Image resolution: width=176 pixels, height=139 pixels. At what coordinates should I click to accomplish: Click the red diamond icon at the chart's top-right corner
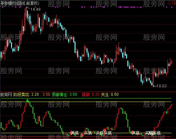click(x=170, y=3)
